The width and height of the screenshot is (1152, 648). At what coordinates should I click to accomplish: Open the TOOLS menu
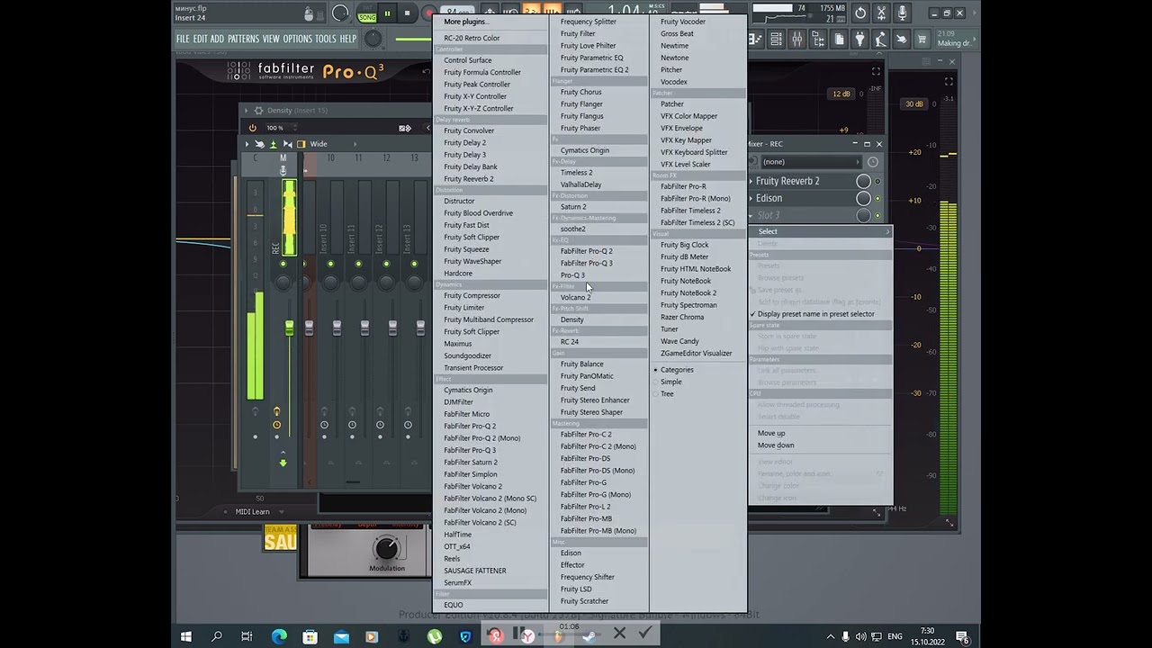(325, 39)
